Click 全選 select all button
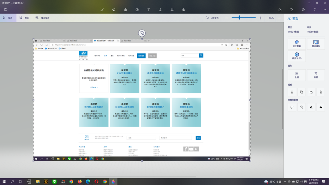 (x=297, y=75)
